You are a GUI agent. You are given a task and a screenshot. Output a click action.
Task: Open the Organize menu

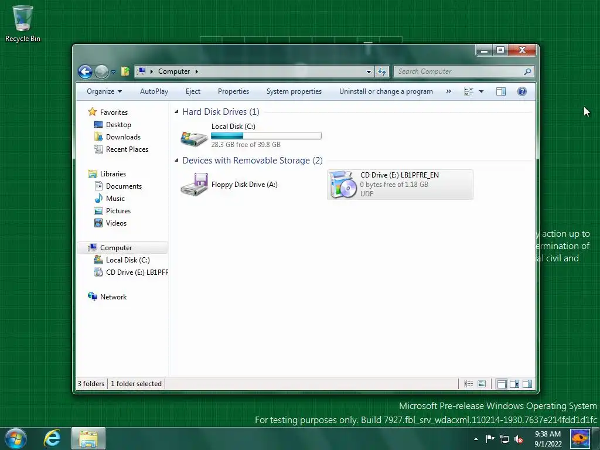point(104,91)
